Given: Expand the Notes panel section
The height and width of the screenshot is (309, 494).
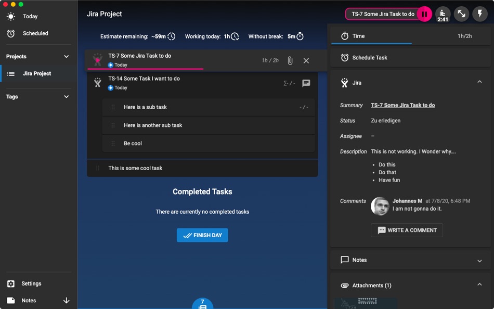Looking at the screenshot, I should pos(479,261).
